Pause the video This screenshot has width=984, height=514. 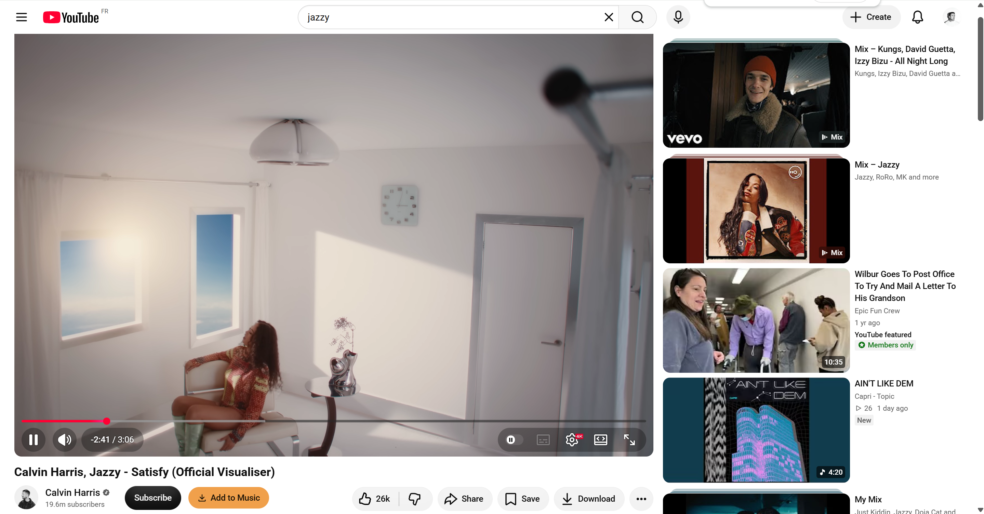[x=34, y=439]
